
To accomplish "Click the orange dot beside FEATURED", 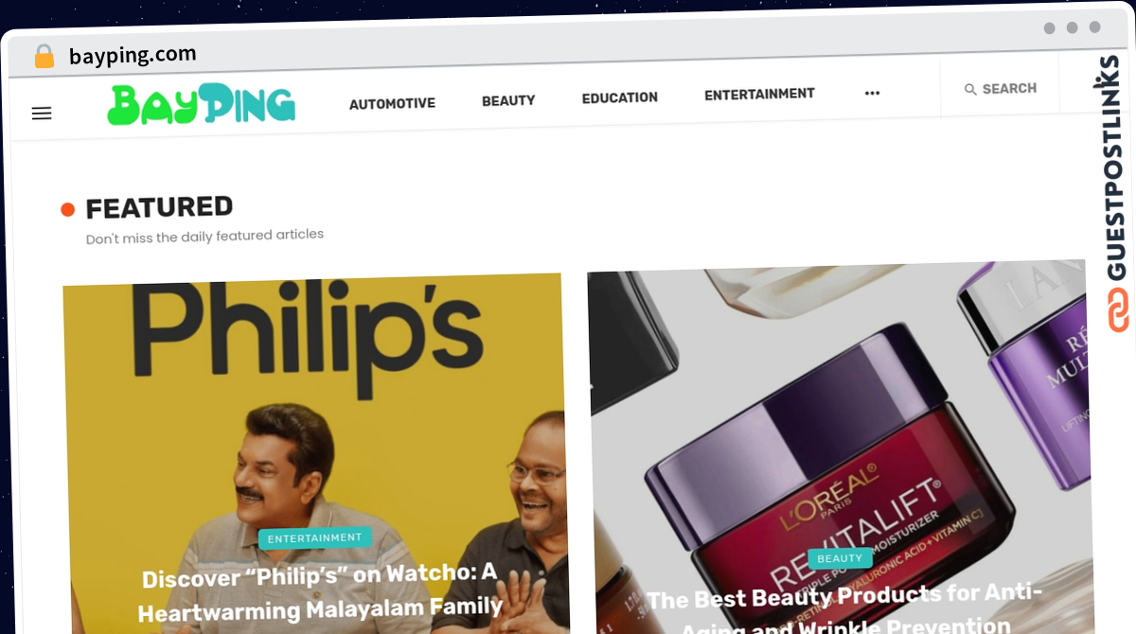I will click(x=67, y=209).
